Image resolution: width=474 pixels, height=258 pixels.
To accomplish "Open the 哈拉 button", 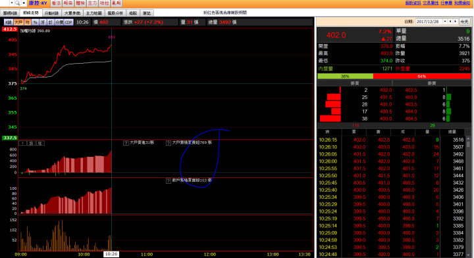I will pyautogui.click(x=104, y=3).
